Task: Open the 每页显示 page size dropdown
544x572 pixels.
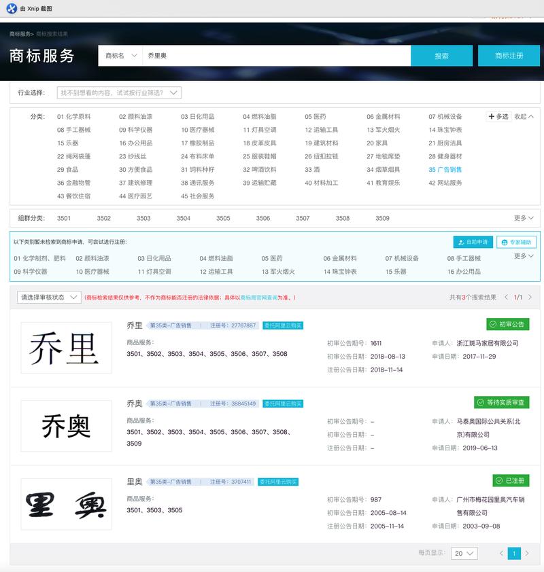Action: click(x=462, y=554)
